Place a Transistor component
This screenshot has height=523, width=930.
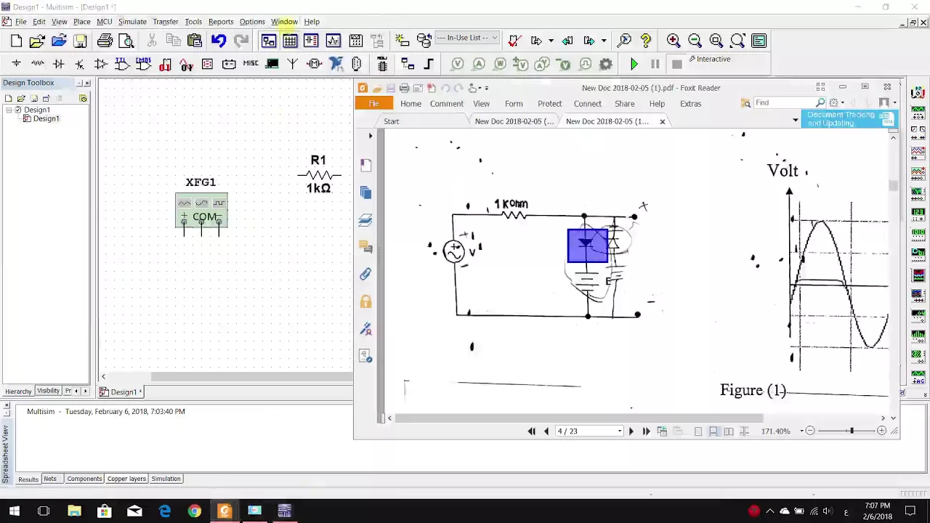79,64
